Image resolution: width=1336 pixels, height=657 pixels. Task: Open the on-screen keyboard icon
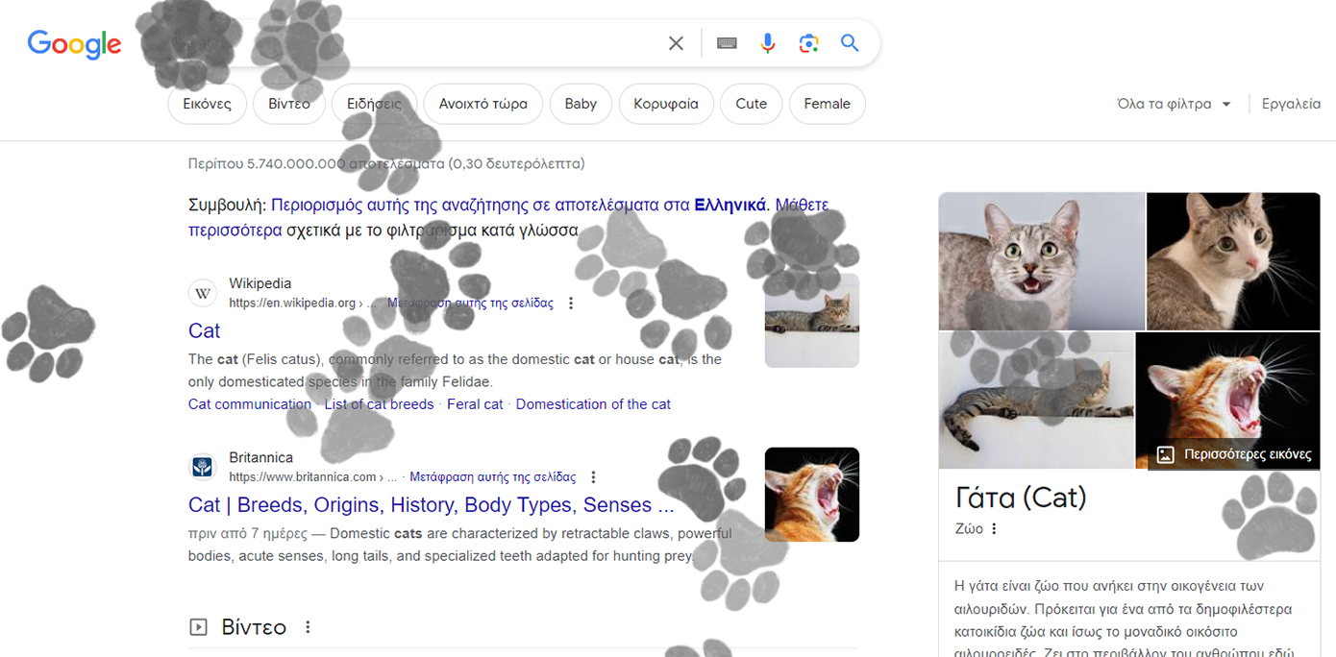pos(727,43)
